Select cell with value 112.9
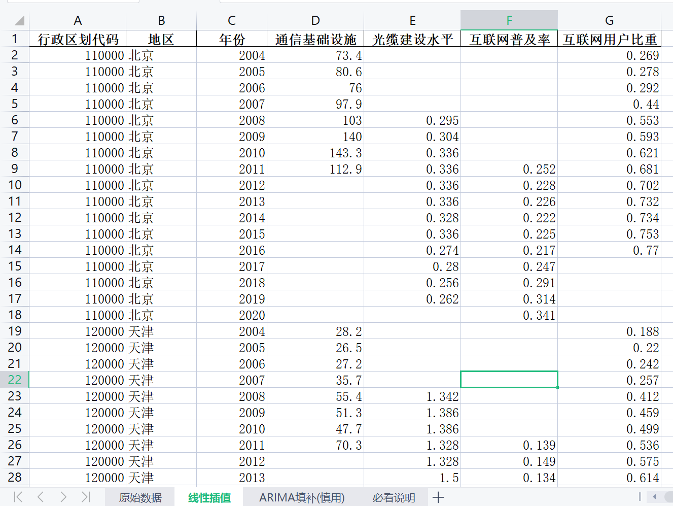Screen dimensions: 673x506 [x=315, y=168]
